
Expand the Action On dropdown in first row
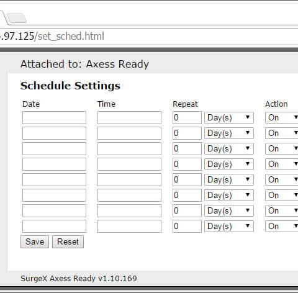point(282,117)
